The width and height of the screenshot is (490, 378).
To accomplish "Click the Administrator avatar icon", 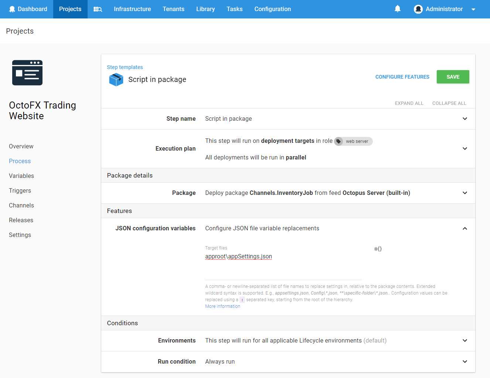I will pos(418,9).
